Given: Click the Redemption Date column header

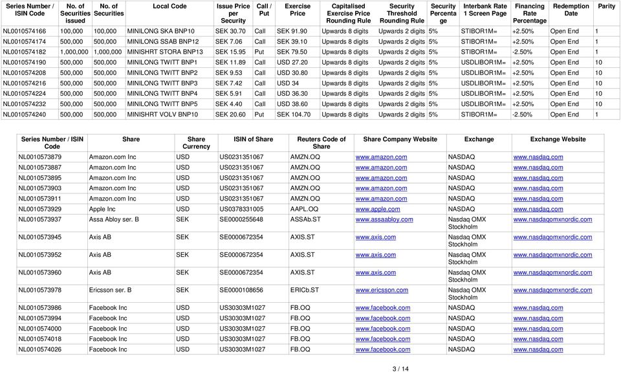Looking at the screenshot, I should 571,10.
